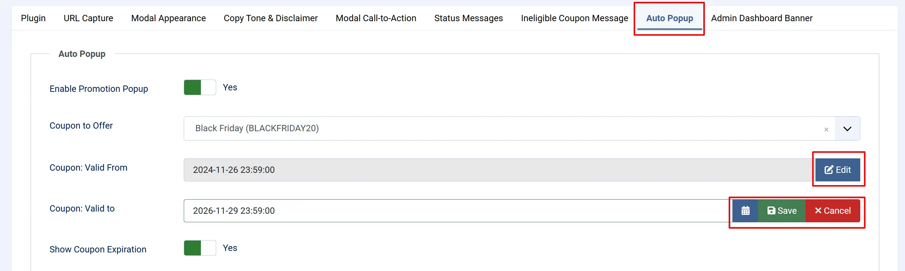Switch to Ineligible Coupon Message tab
Image resolution: width=905 pixels, height=271 pixels.
tap(574, 18)
